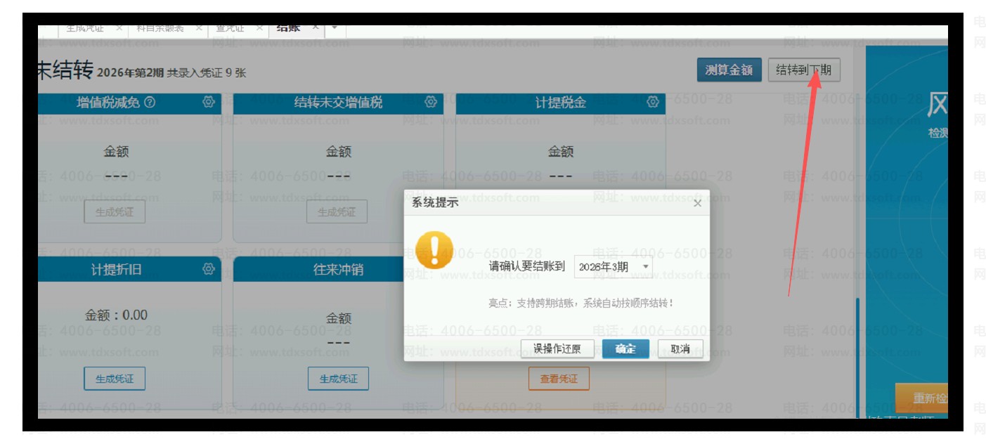
Task: Click the gear icon on 计提折旧 card
Action: tap(208, 269)
